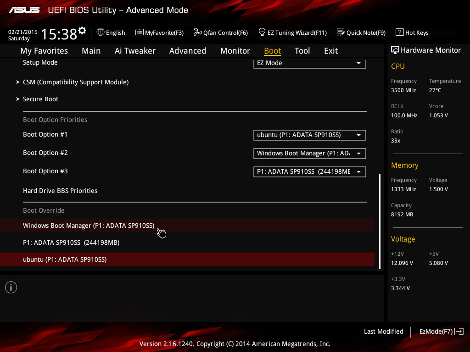Click the Hardware Monitor title
The height and width of the screenshot is (352, 470).
click(431, 50)
